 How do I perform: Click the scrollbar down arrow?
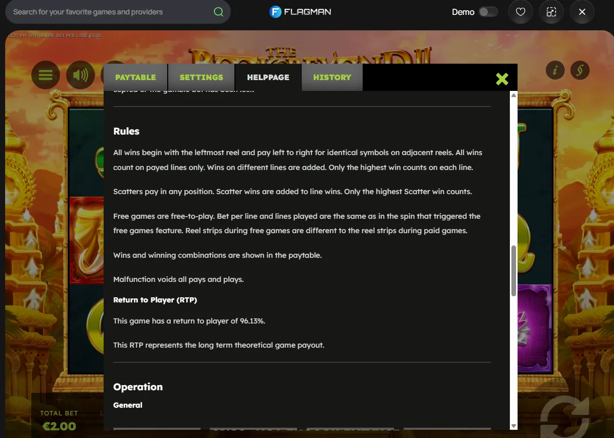click(x=513, y=426)
